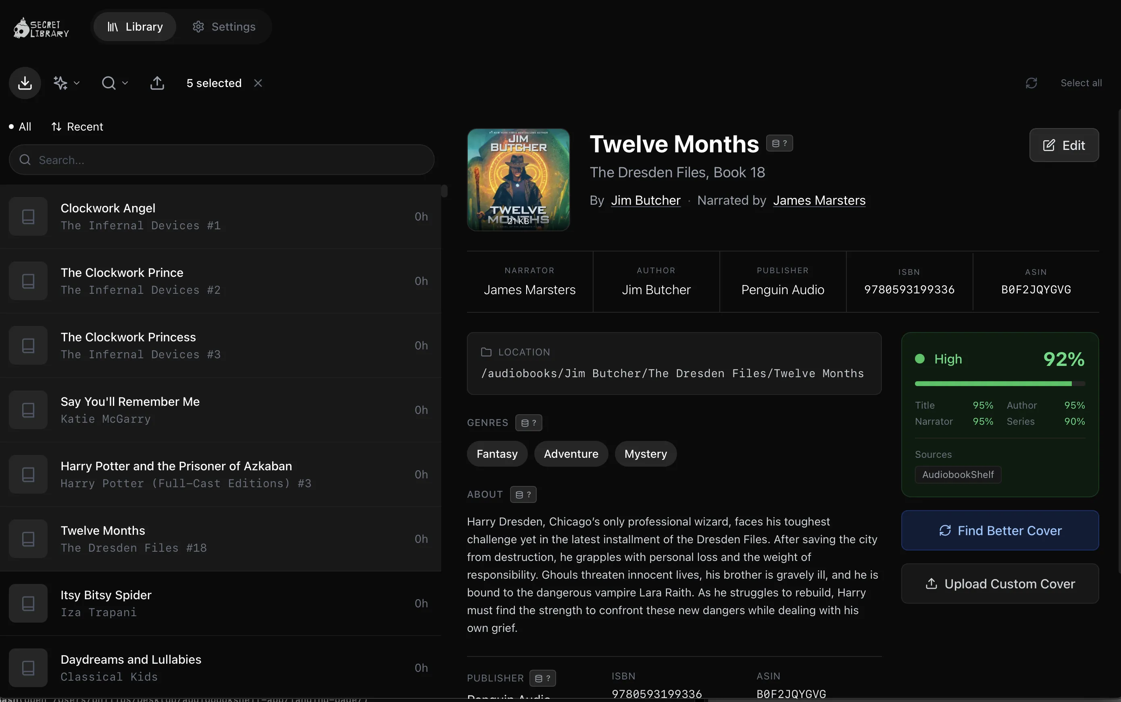Click the 92% confidence progress bar

[999, 384]
